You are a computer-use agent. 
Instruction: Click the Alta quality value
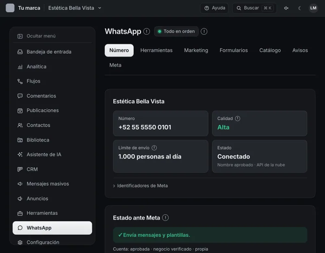pyautogui.click(x=223, y=127)
